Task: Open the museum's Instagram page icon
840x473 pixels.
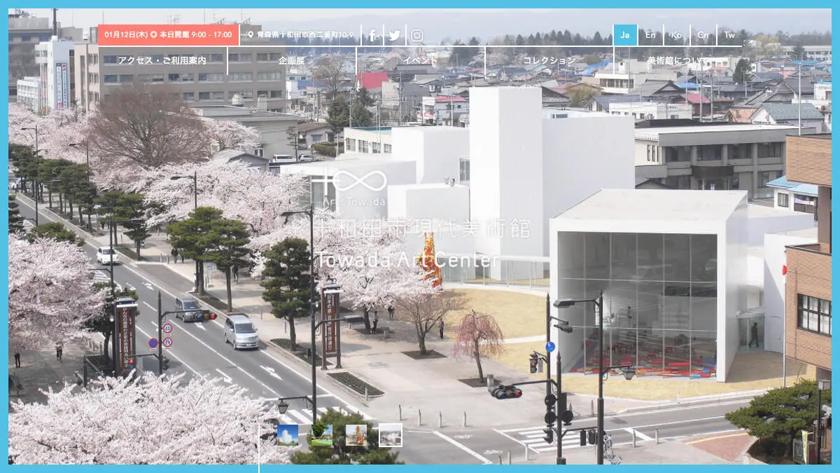Action: point(417,35)
